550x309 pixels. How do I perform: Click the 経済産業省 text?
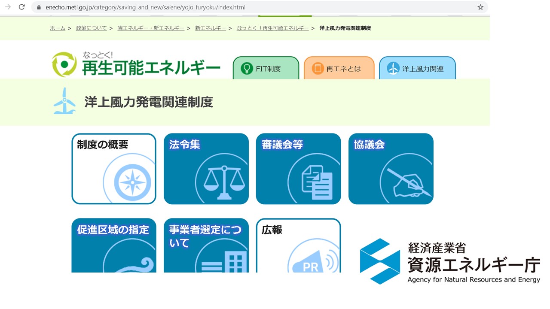437,248
